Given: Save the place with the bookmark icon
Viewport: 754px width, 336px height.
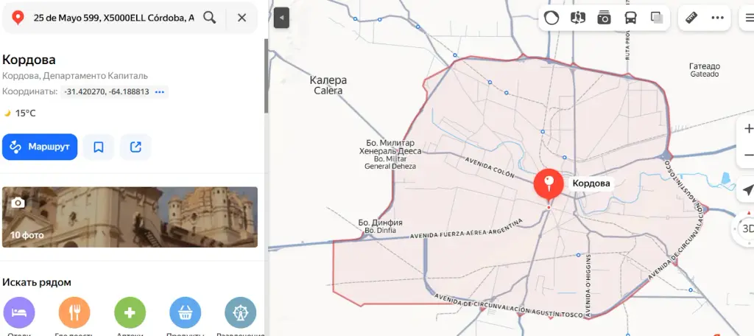Looking at the screenshot, I should click(x=99, y=147).
